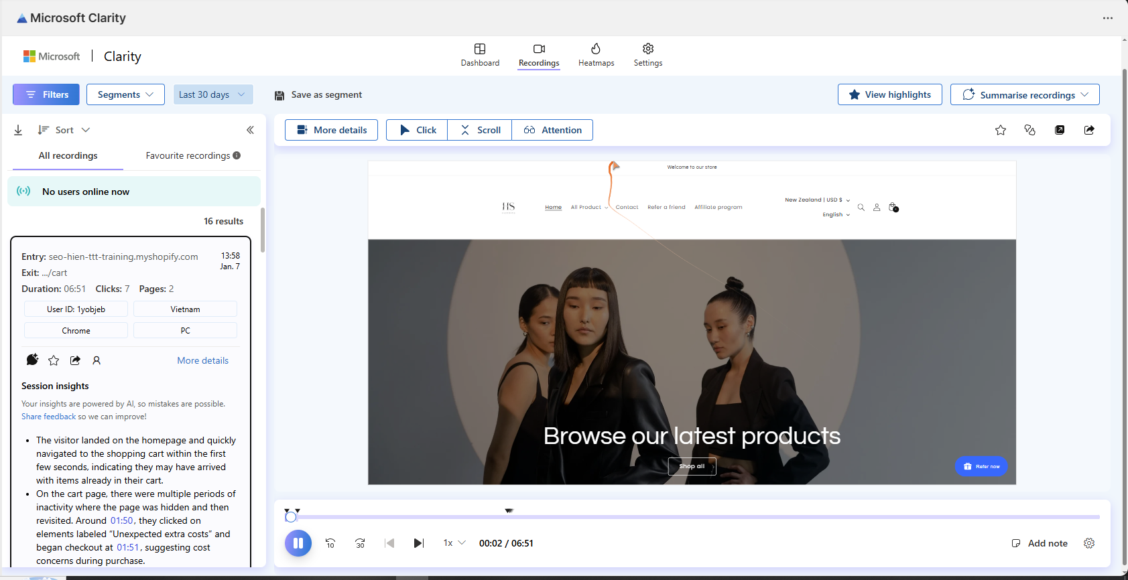Click the account icon in store preview
The width and height of the screenshot is (1128, 580).
click(877, 208)
